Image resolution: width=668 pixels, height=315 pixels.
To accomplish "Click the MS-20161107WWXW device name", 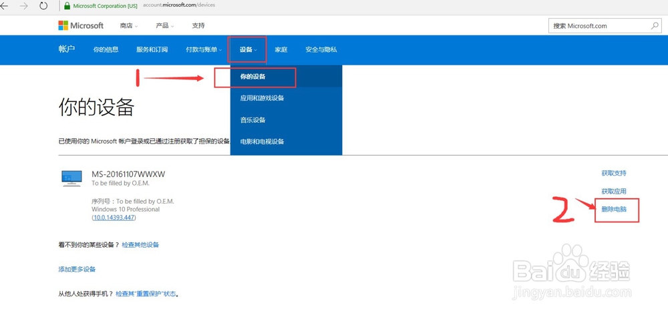I will (x=128, y=174).
